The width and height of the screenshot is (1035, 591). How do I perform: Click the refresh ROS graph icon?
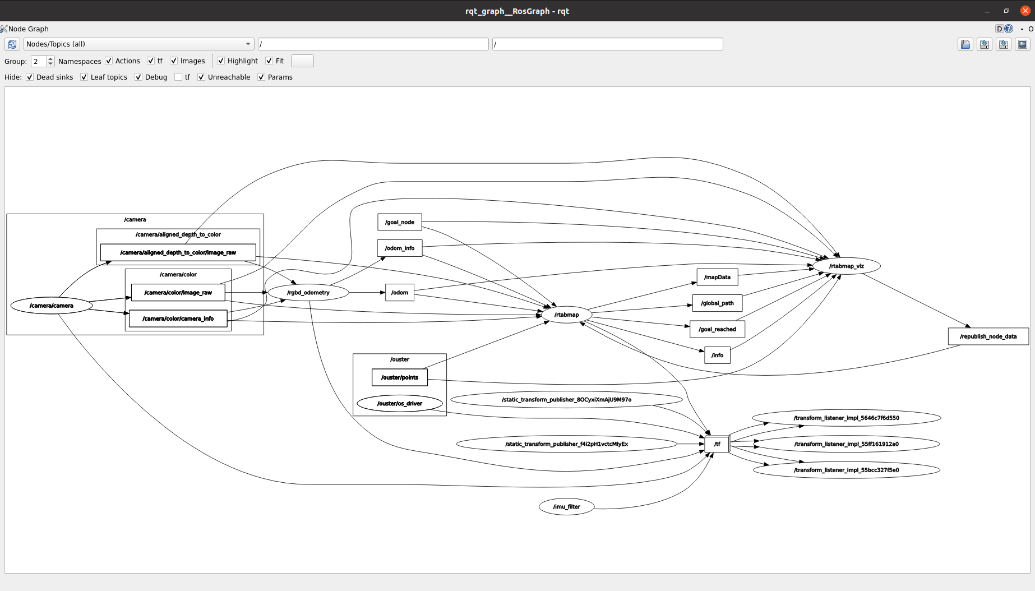point(12,44)
